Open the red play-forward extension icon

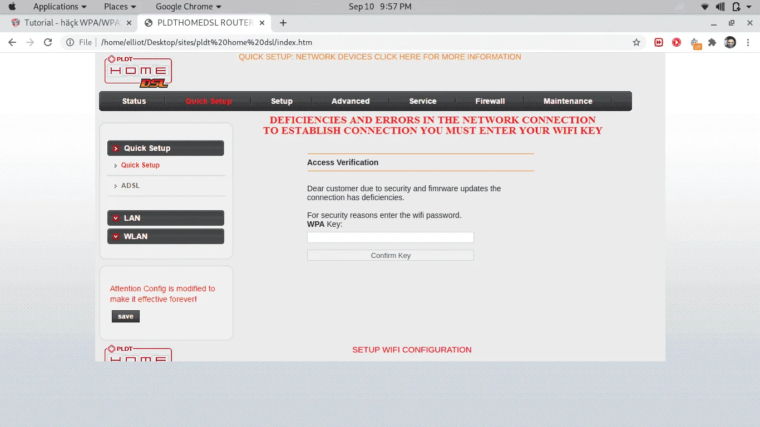click(x=659, y=42)
